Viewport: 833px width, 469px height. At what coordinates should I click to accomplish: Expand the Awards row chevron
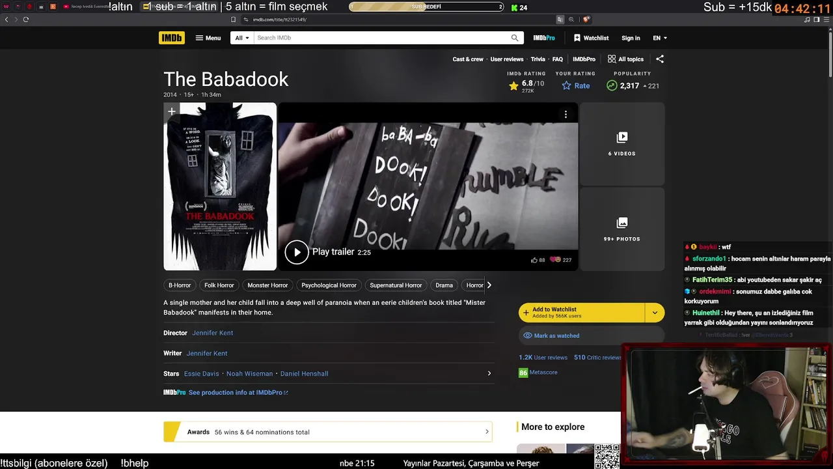click(487, 432)
